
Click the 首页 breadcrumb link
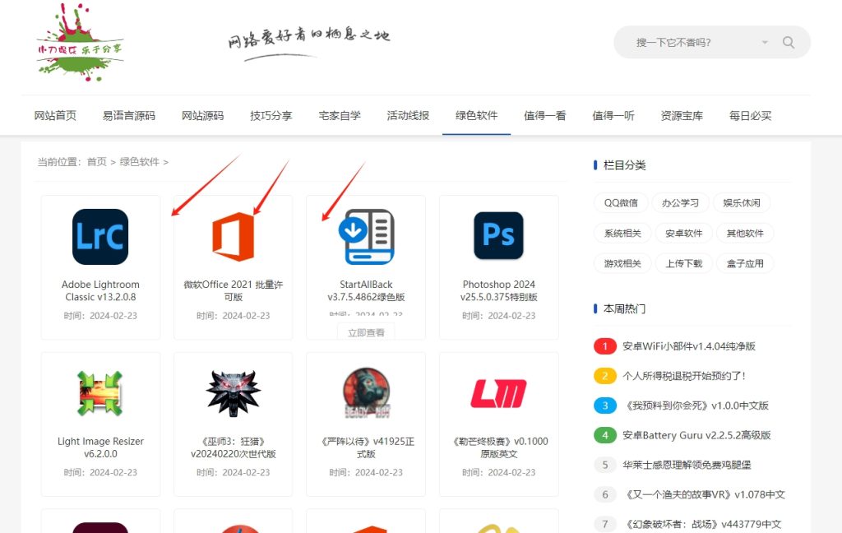pos(97,162)
